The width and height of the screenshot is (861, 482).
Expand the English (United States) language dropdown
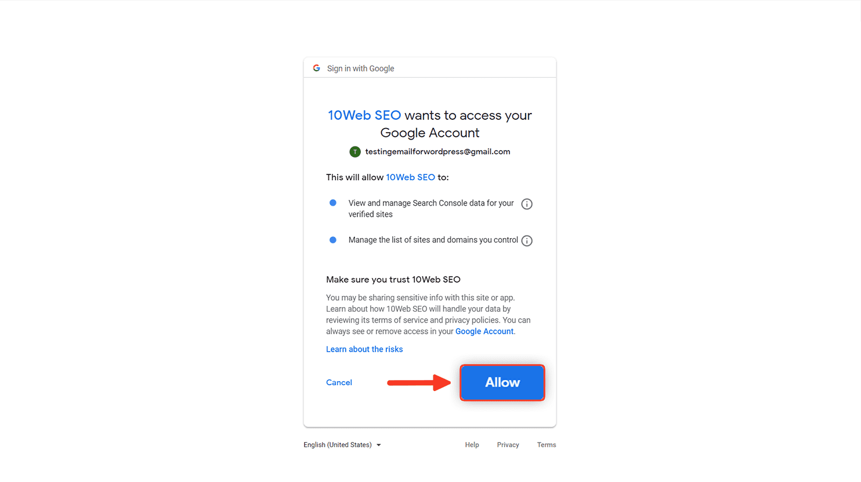(342, 445)
